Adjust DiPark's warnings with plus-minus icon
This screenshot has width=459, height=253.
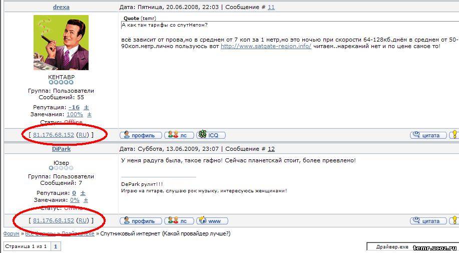pyautogui.click(x=86, y=200)
